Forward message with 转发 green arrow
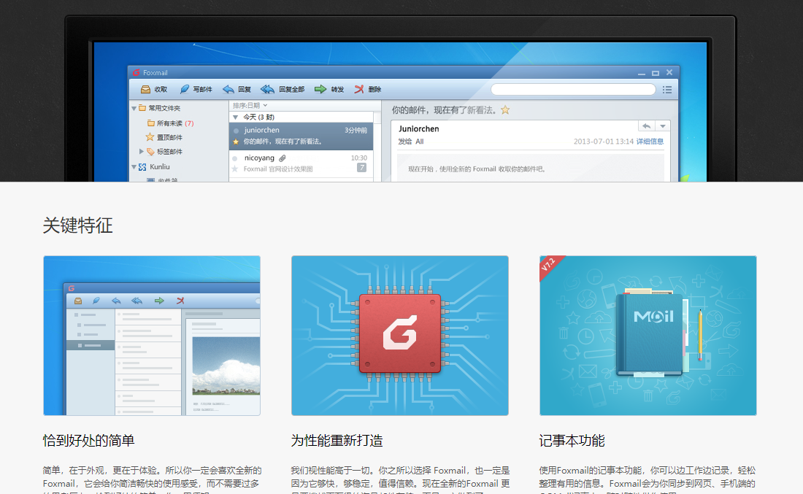This screenshot has width=803, height=494. [x=328, y=90]
